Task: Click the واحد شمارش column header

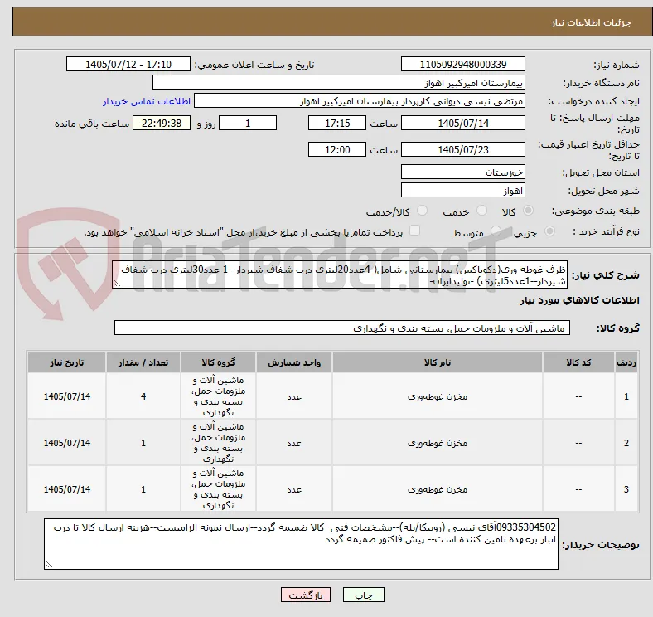Action: pos(294,362)
